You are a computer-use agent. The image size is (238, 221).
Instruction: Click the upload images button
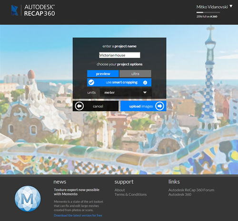tap(143, 106)
